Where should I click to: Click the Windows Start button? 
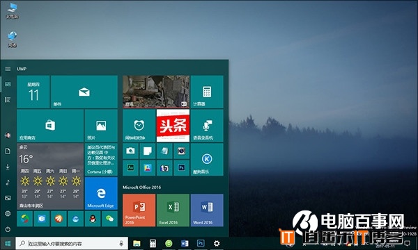tap(8, 243)
